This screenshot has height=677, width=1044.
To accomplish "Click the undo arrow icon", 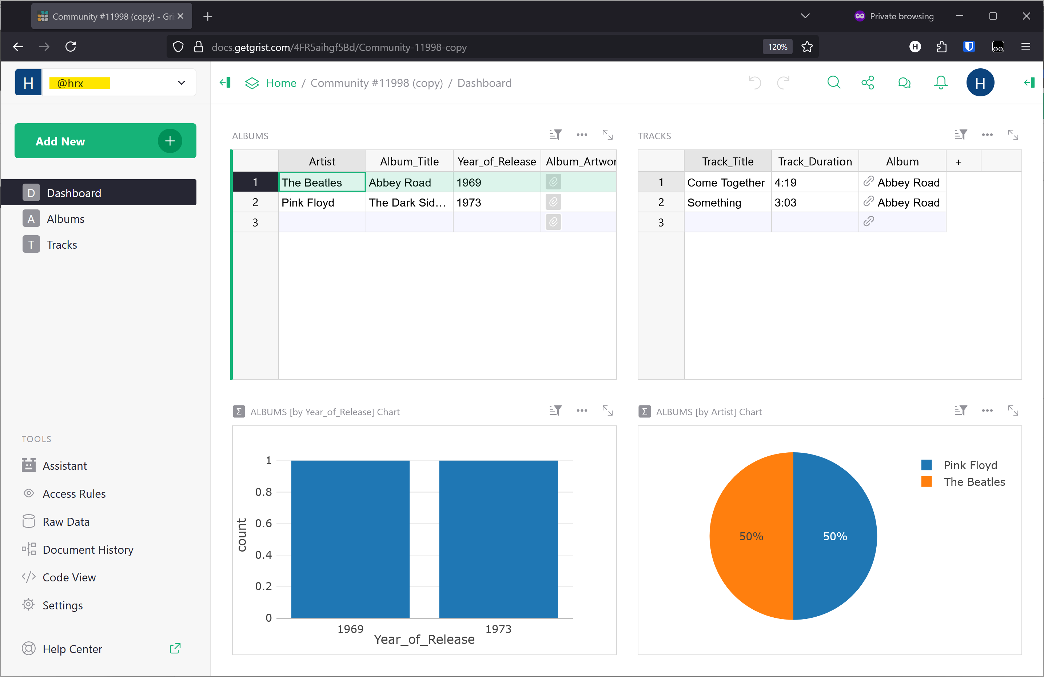I will (x=754, y=83).
